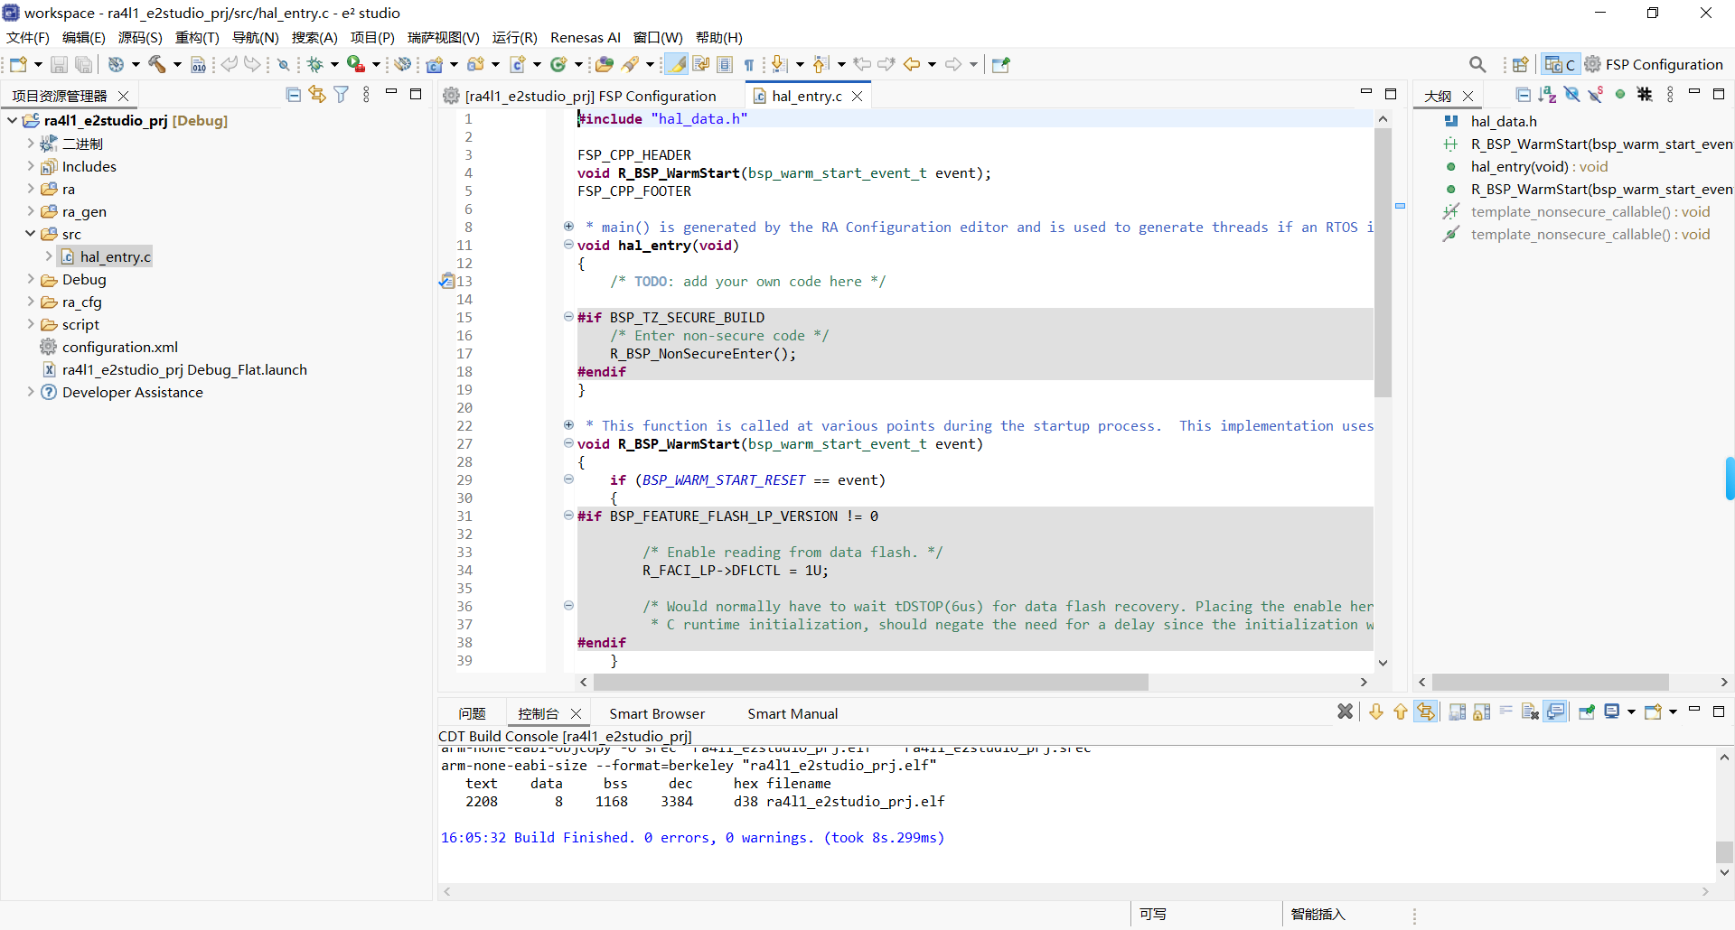Open configuration.xml in project tree
The height and width of the screenshot is (930, 1735).
click(120, 347)
